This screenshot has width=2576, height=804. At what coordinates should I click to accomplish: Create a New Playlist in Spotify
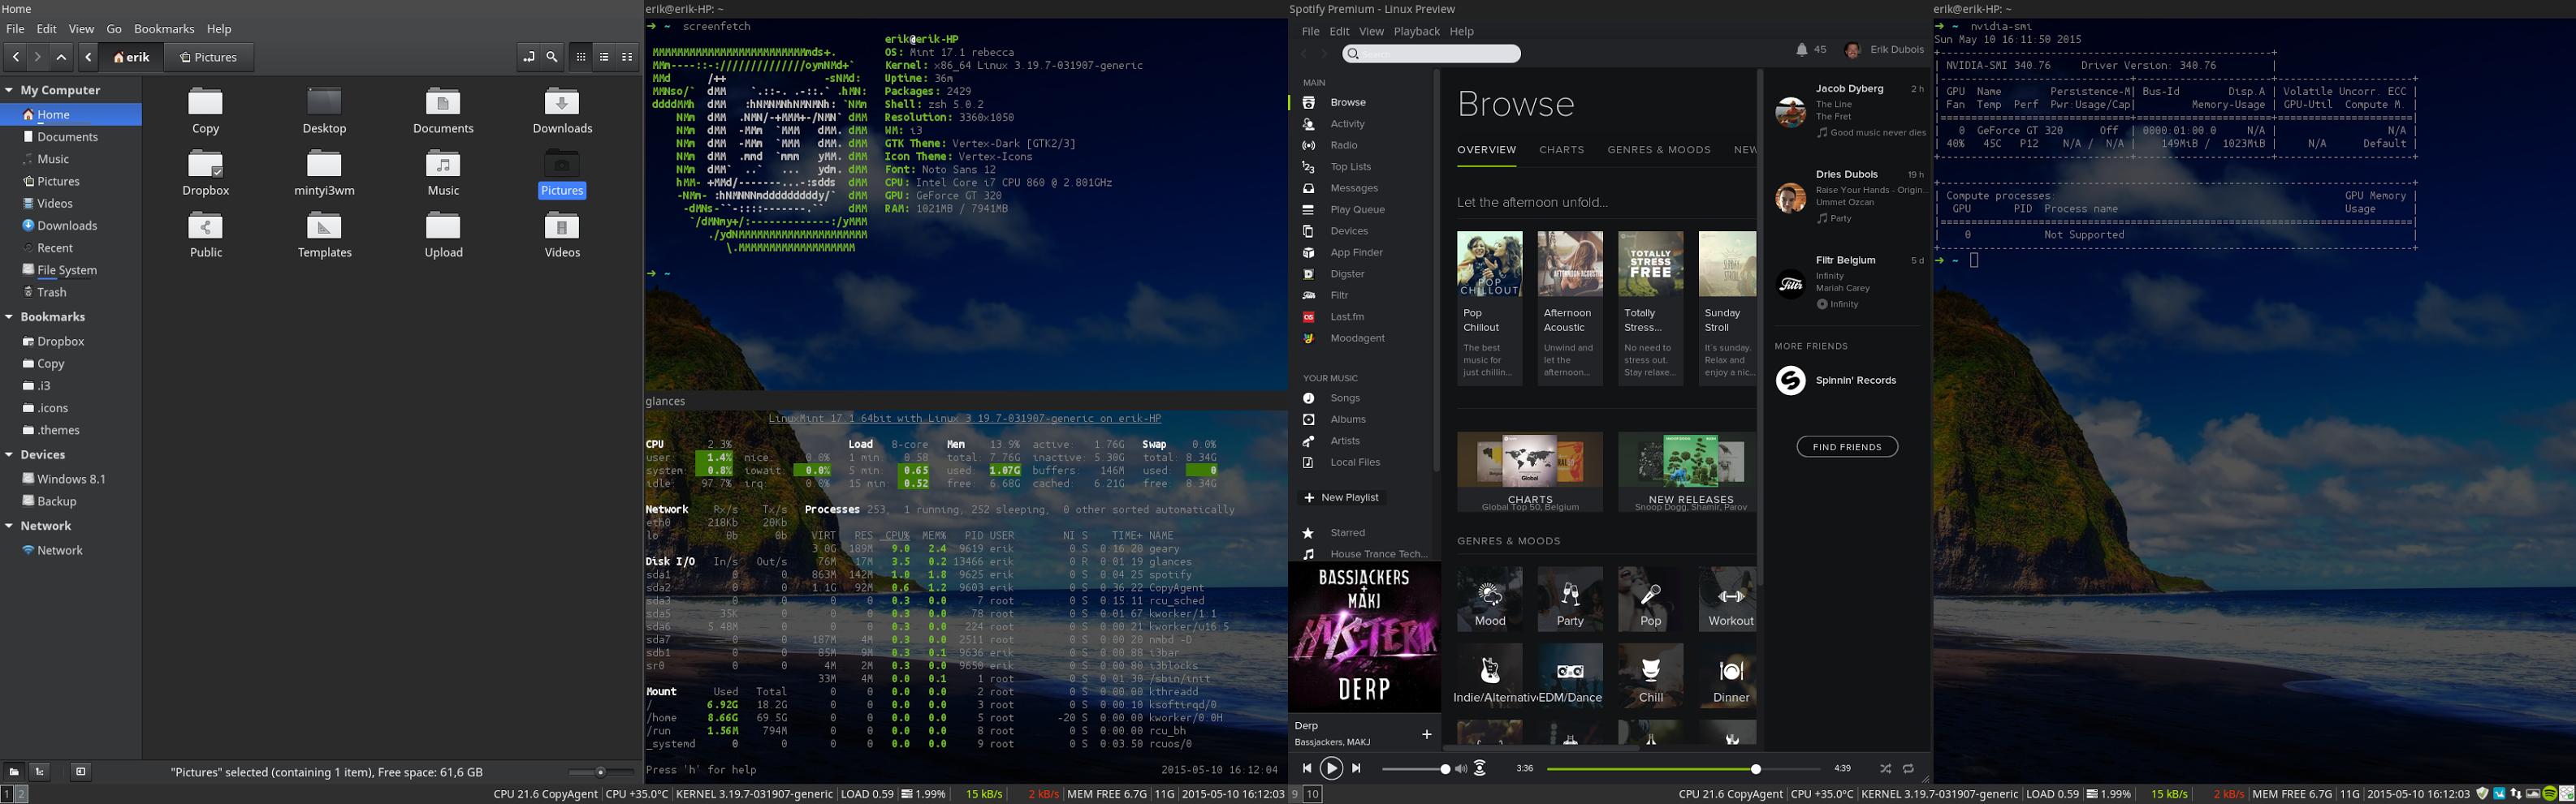click(x=1340, y=497)
